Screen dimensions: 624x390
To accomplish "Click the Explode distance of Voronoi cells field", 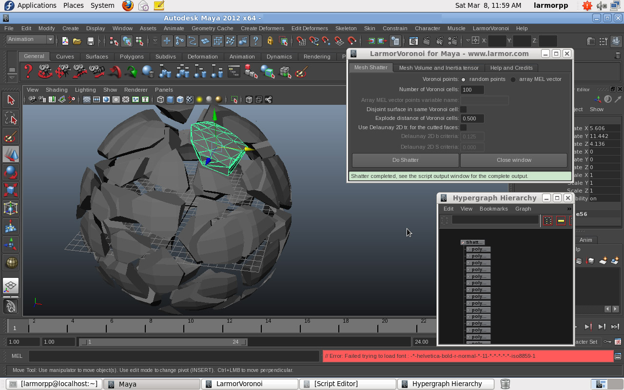I will click(x=472, y=118).
